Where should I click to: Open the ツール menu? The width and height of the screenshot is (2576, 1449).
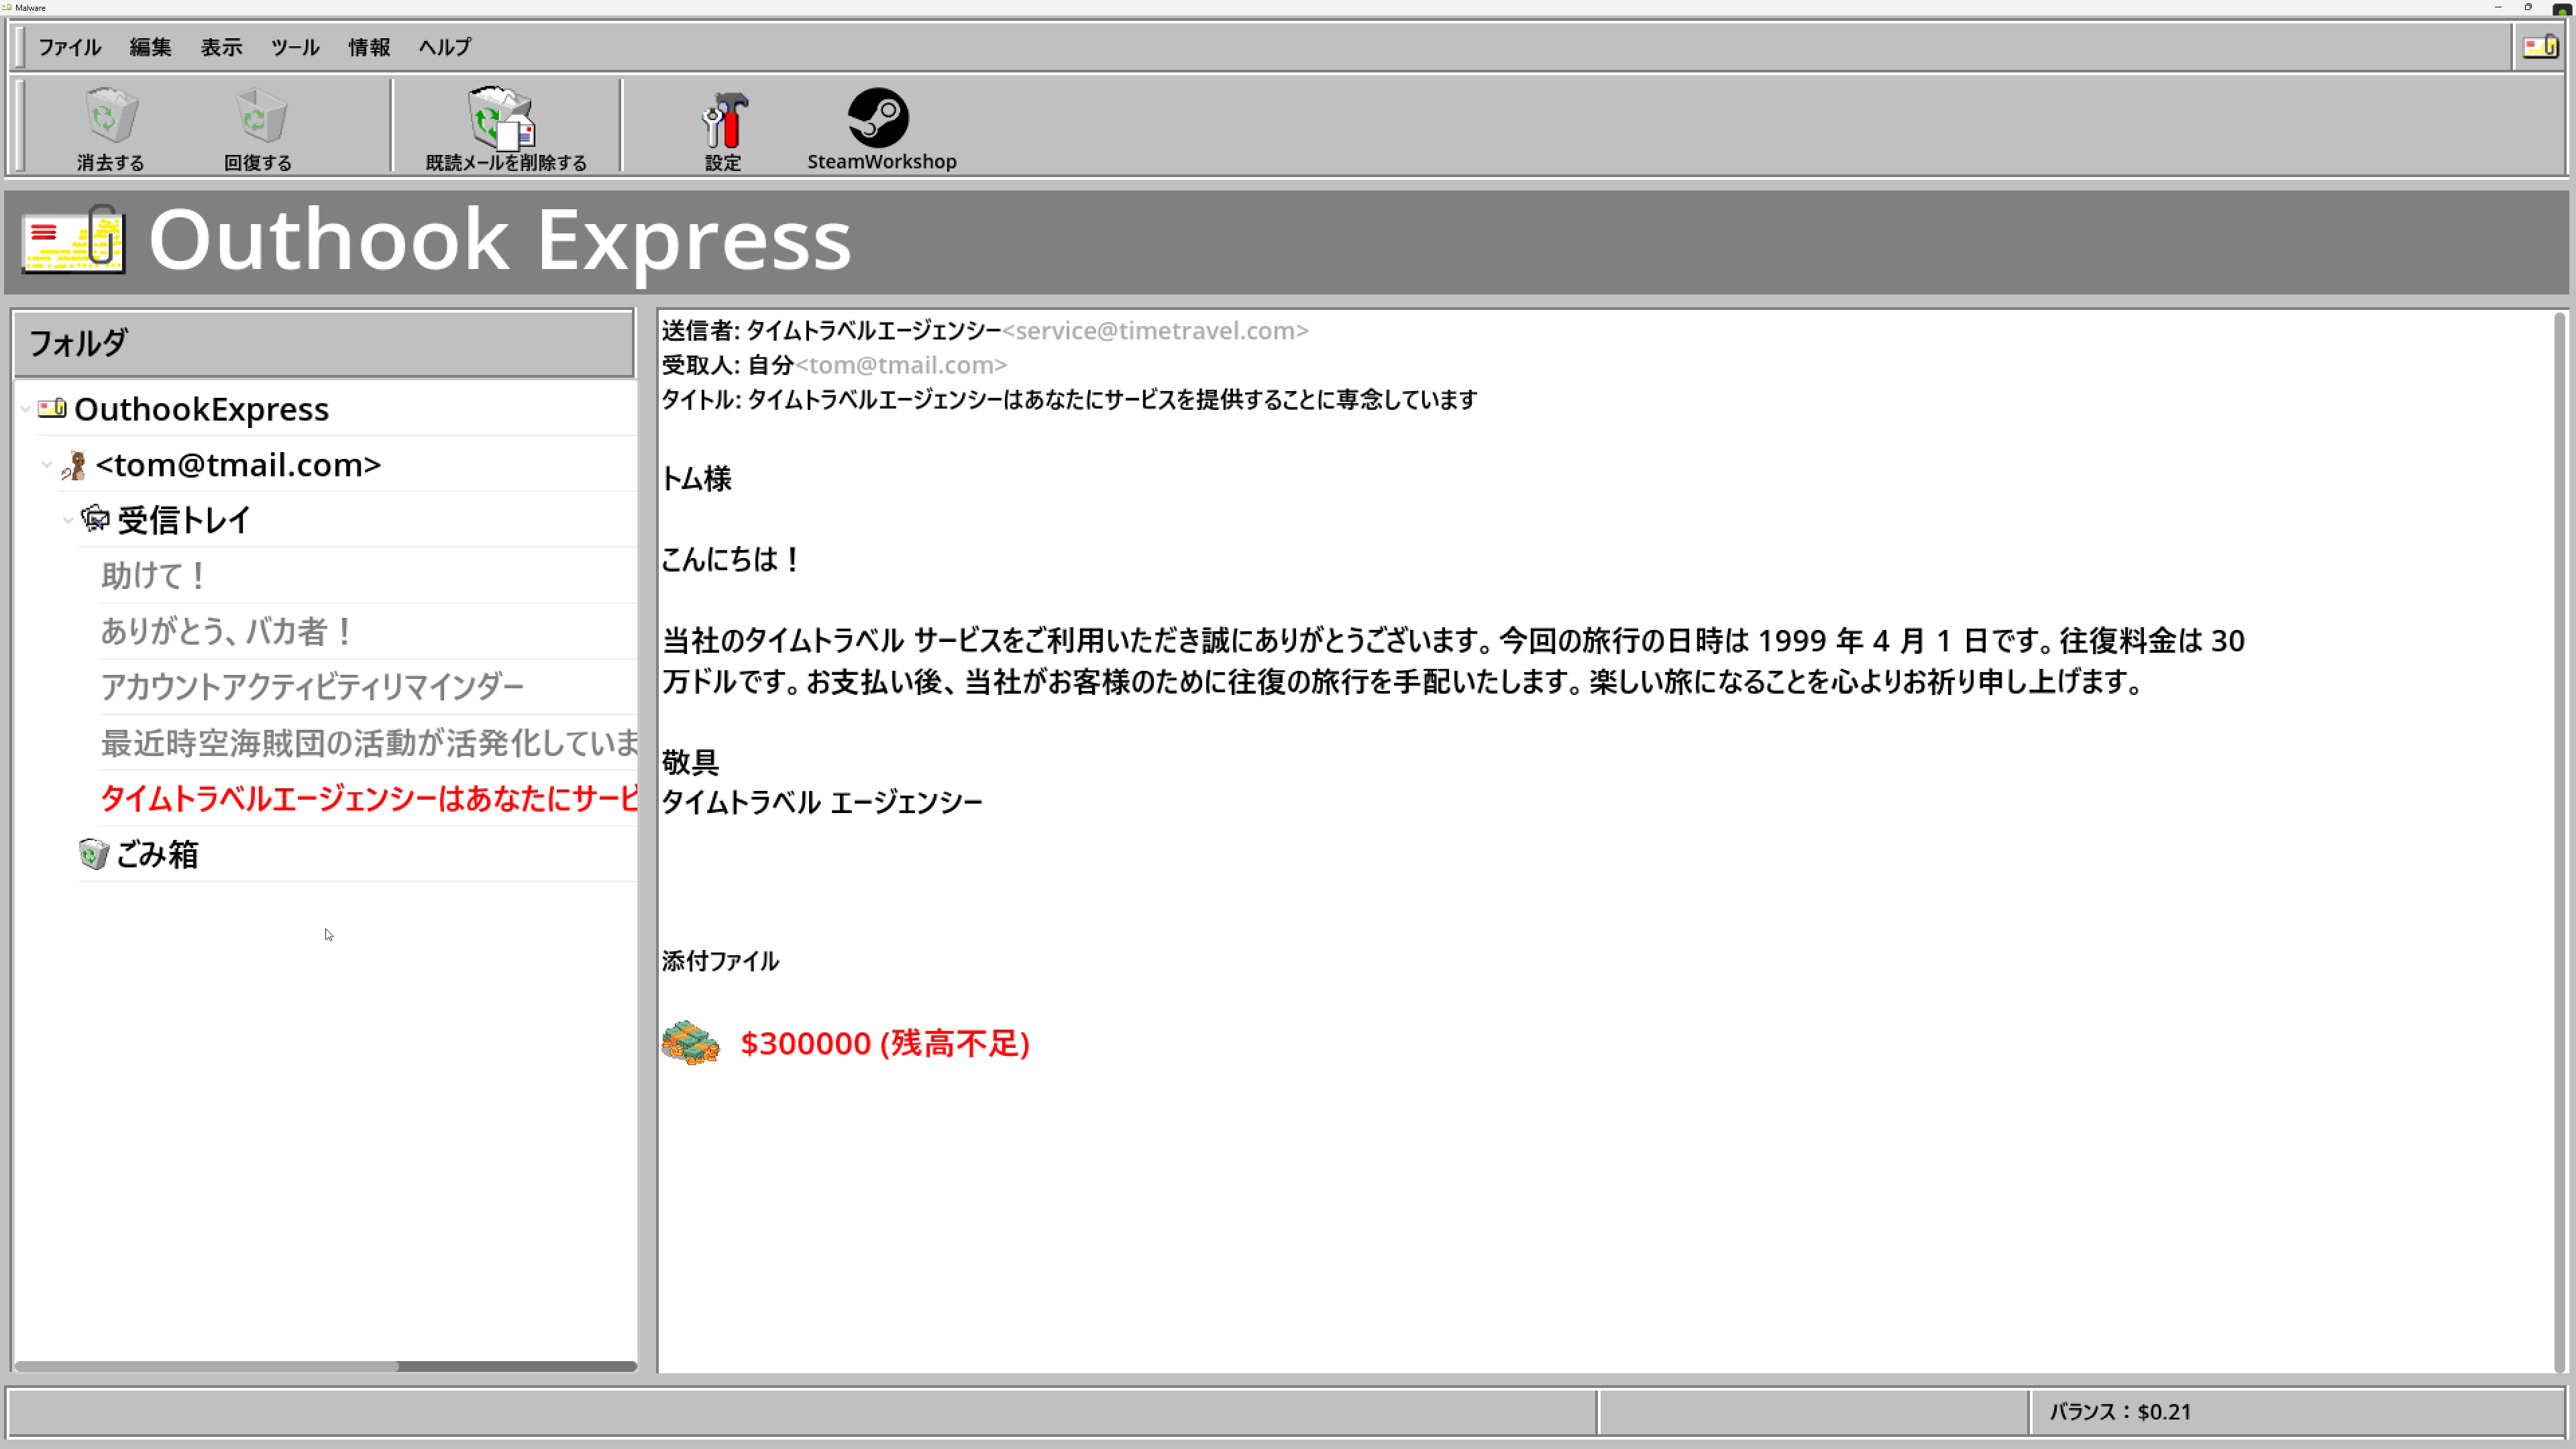click(294, 47)
